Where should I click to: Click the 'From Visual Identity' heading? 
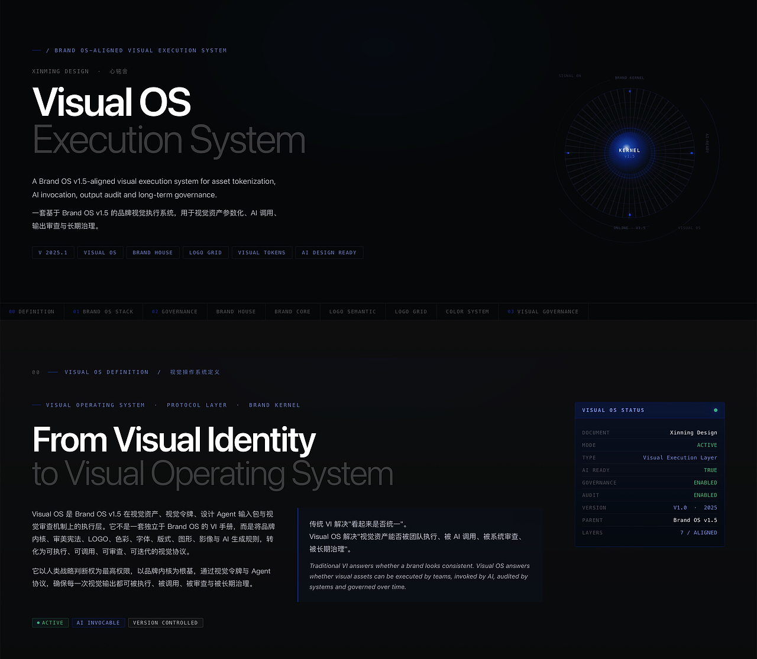(174, 440)
